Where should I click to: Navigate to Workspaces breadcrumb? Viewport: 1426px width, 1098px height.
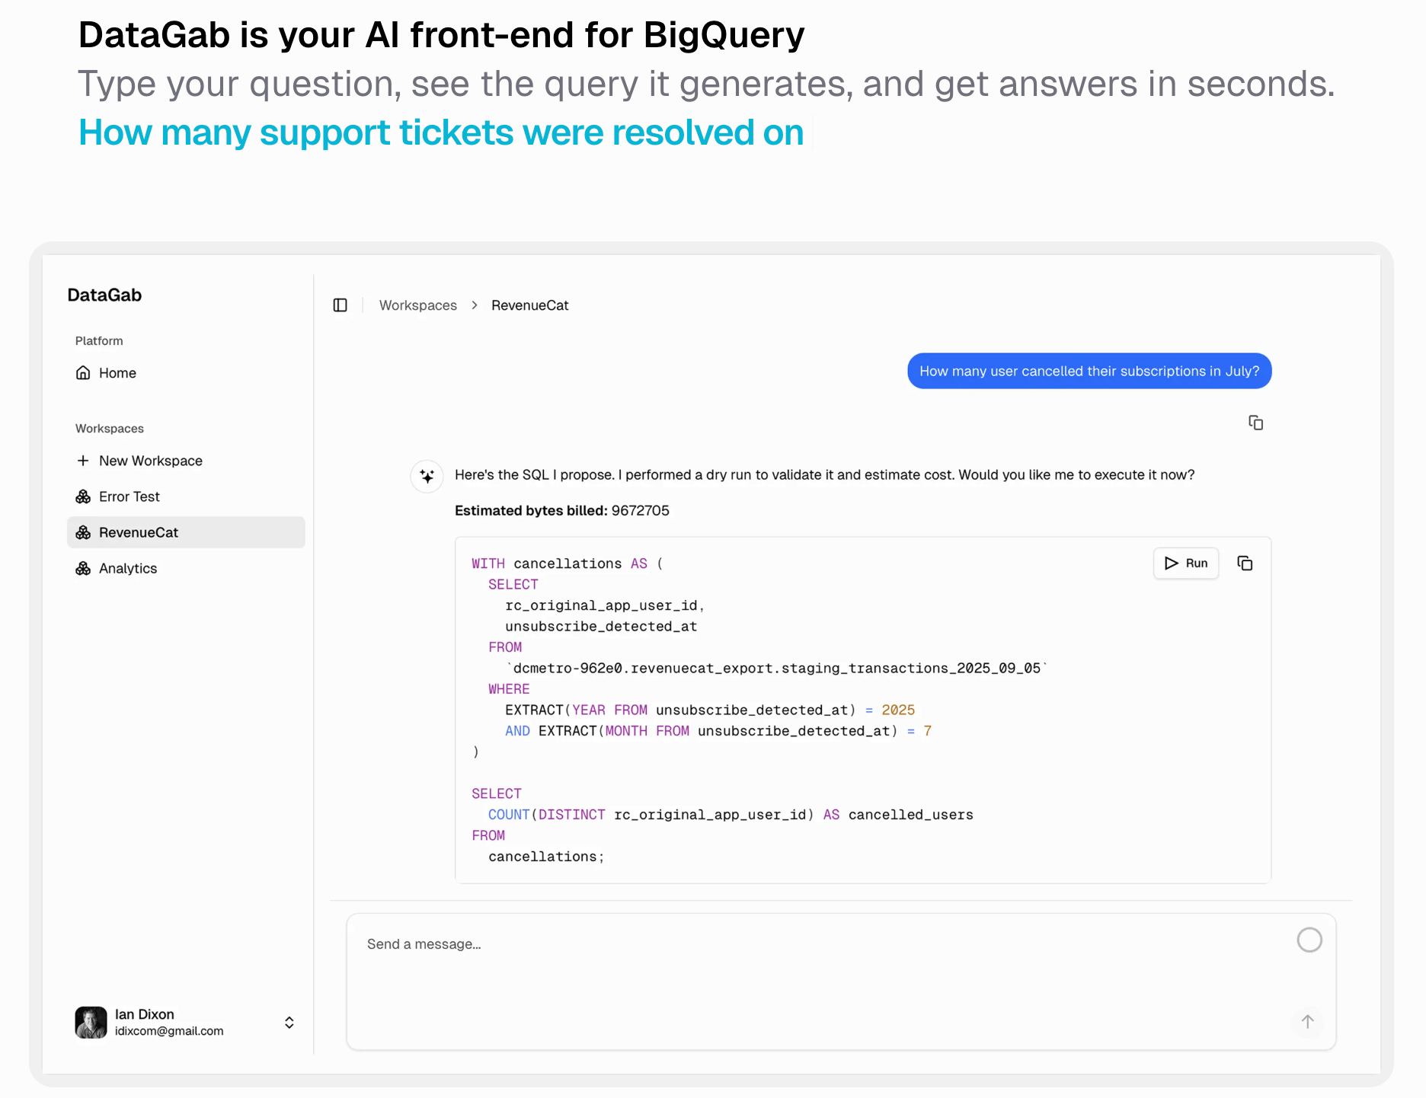pos(417,305)
